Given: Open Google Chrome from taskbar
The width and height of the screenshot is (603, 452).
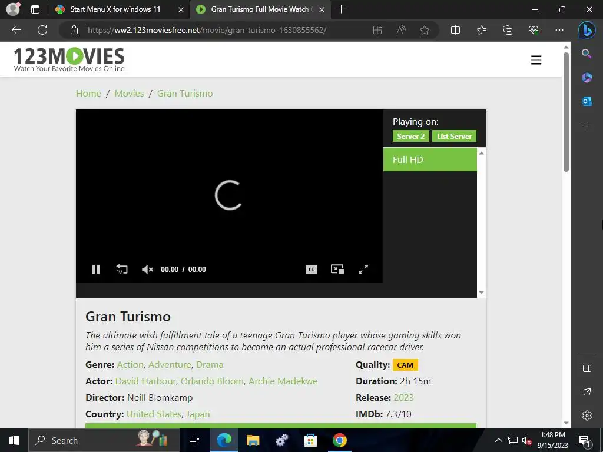Looking at the screenshot, I should pos(339,440).
